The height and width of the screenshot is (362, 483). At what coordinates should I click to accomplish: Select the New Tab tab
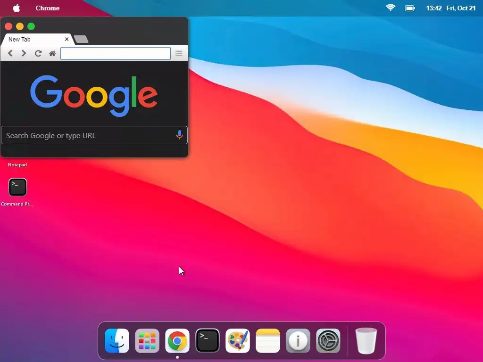[37, 40]
